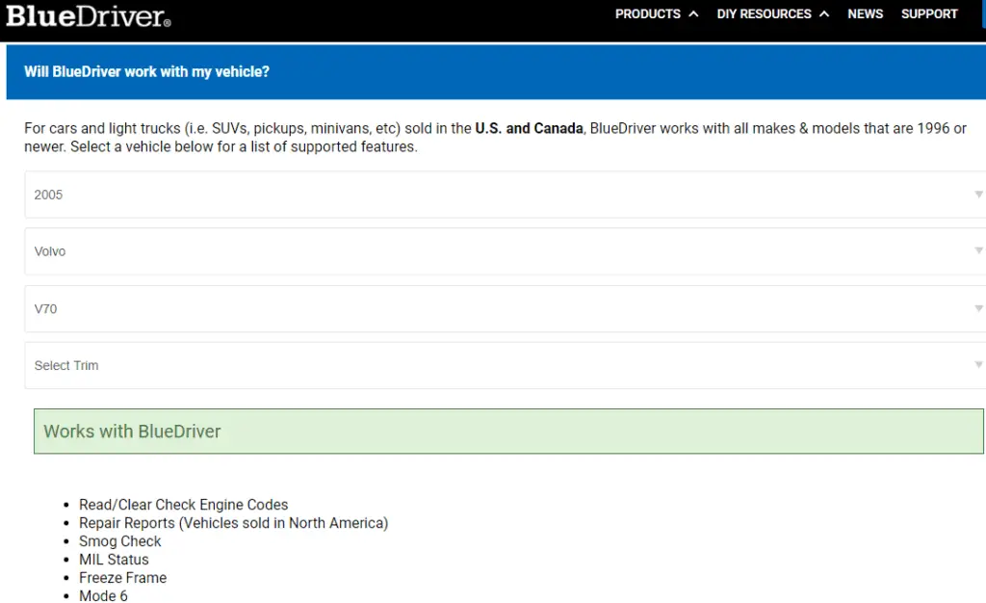
Task: Click the 'Repair Reports' feature item
Action: pyautogui.click(x=233, y=523)
